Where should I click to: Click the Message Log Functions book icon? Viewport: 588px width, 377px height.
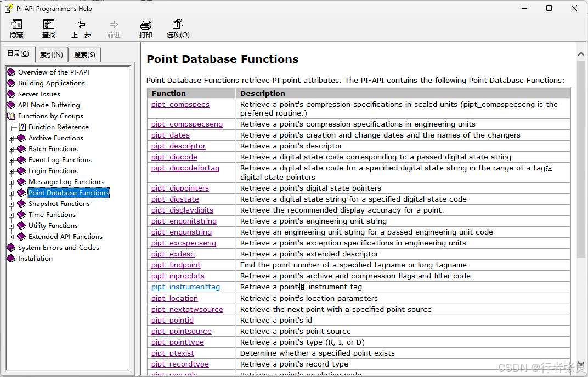tap(22, 182)
